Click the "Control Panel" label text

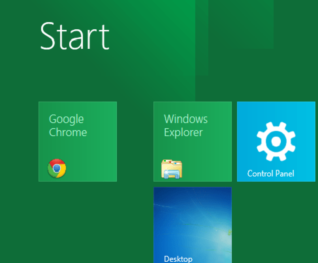pos(271,174)
